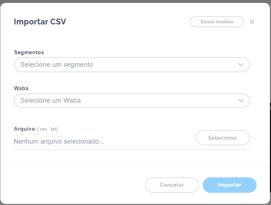Click the 'Importar CSV' dialog title
This screenshot has height=205, width=271.
coord(40,22)
